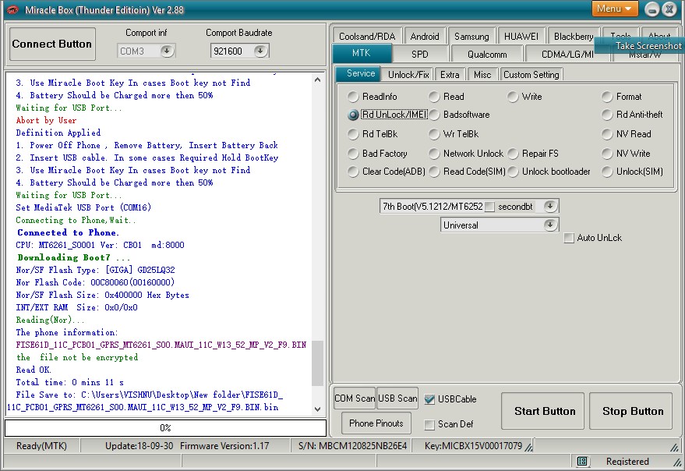This screenshot has height=471, width=685.
Task: Select Rd UnLock/IMEI radio option
Action: coord(353,115)
